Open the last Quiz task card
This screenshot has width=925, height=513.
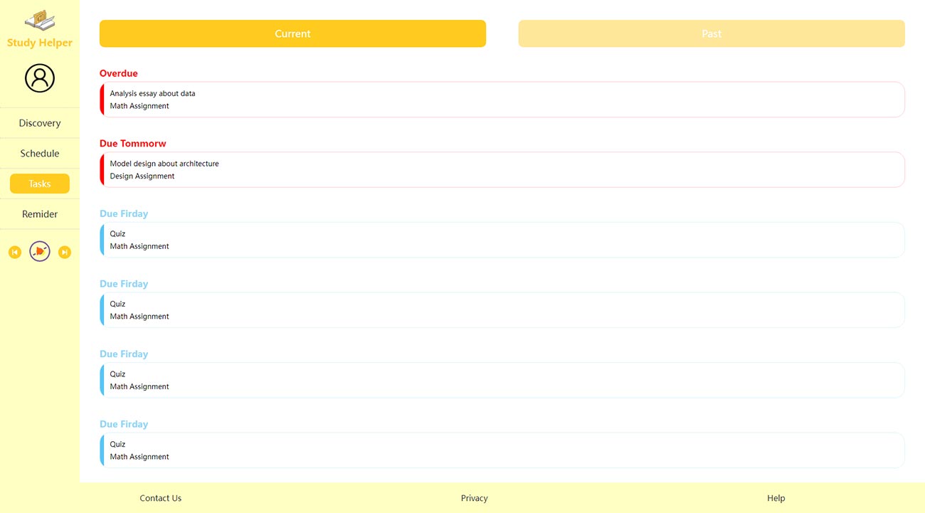point(502,450)
